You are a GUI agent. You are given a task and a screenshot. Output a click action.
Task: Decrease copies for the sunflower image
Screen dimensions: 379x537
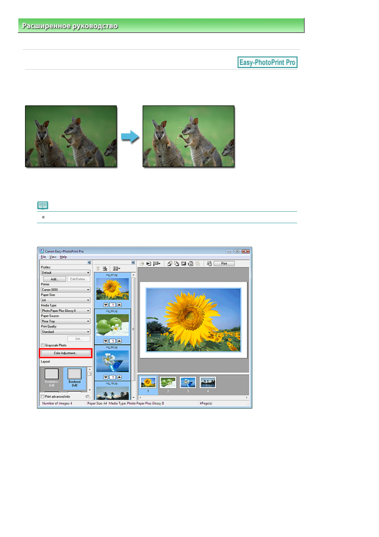click(106, 305)
